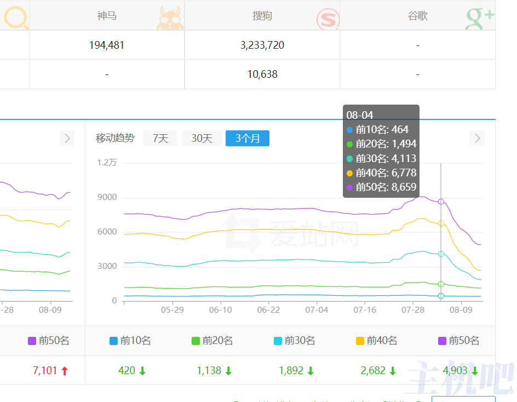This screenshot has height=402, width=517.
Task: Click right chevron of the left chart panel
Action: (67, 138)
